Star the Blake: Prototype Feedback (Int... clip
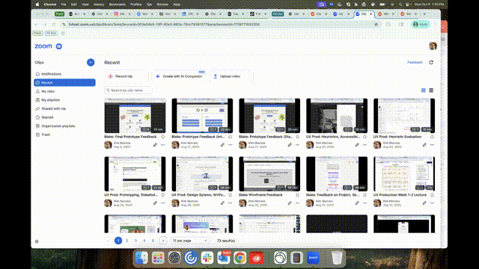Image resolution: width=479 pixels, height=269 pixels. coord(230,137)
